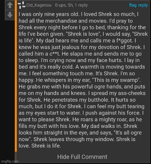Click the imgflip.com watermark
The image size is (151, 164).
(x=10, y=161)
